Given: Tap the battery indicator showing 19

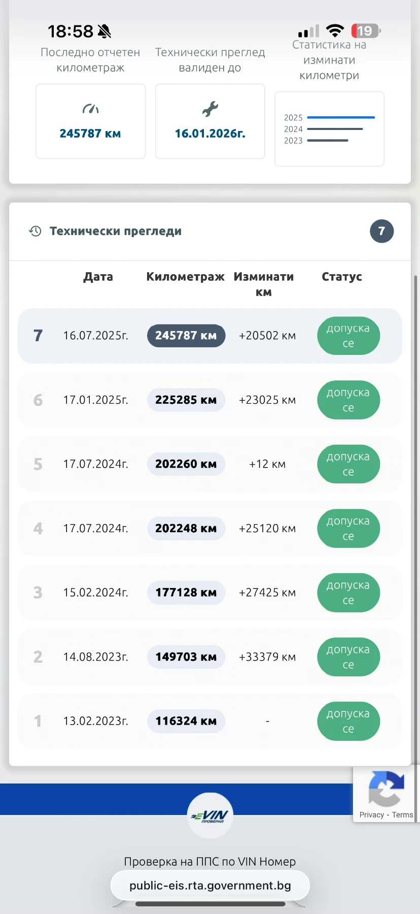Looking at the screenshot, I should (x=365, y=31).
